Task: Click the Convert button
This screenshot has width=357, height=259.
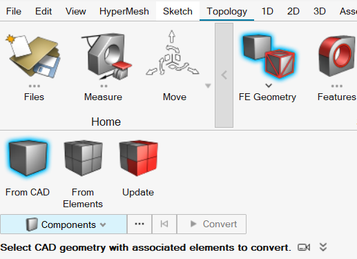Action: coord(211,224)
